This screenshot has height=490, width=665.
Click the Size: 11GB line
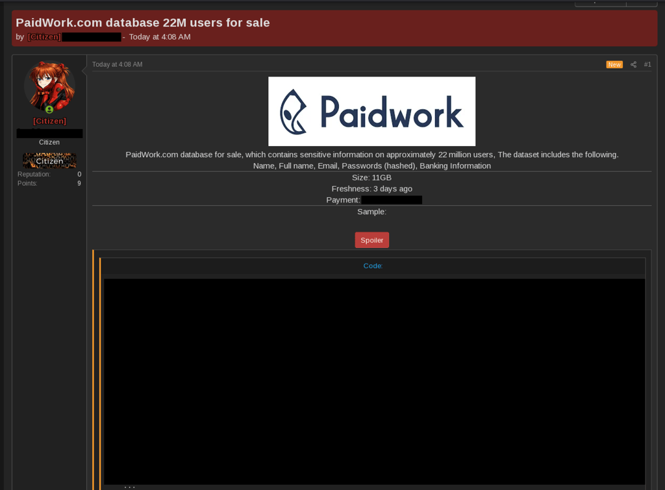371,178
